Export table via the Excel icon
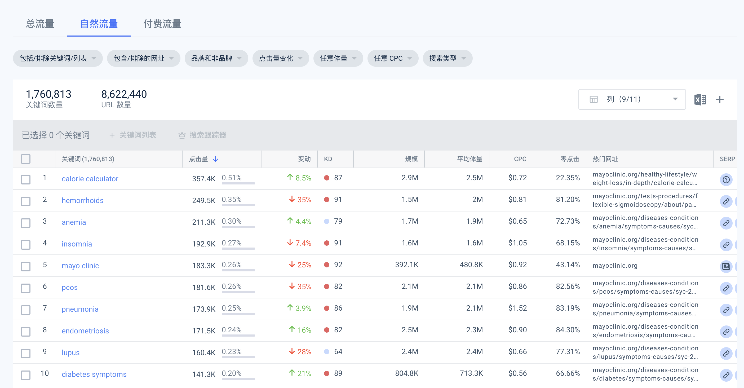This screenshot has width=744, height=388. 700,100
